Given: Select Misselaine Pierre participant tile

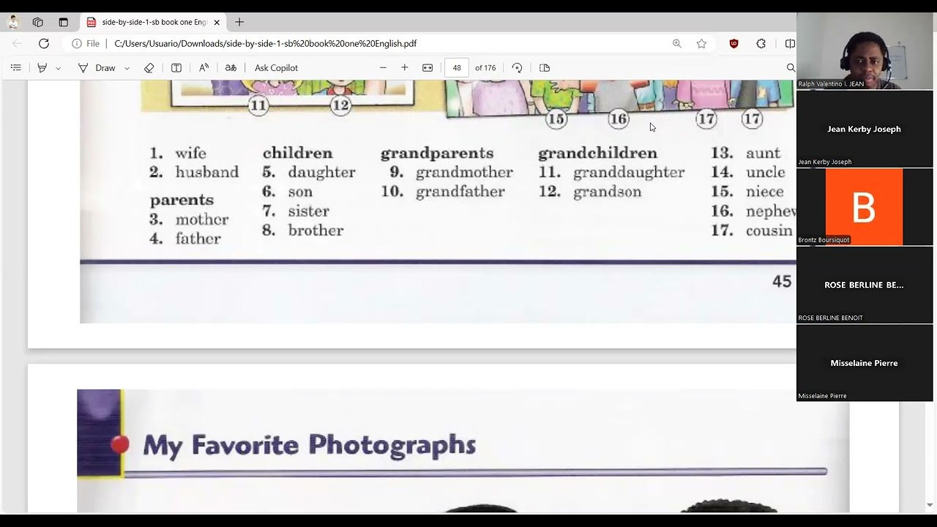Looking at the screenshot, I should tap(865, 363).
